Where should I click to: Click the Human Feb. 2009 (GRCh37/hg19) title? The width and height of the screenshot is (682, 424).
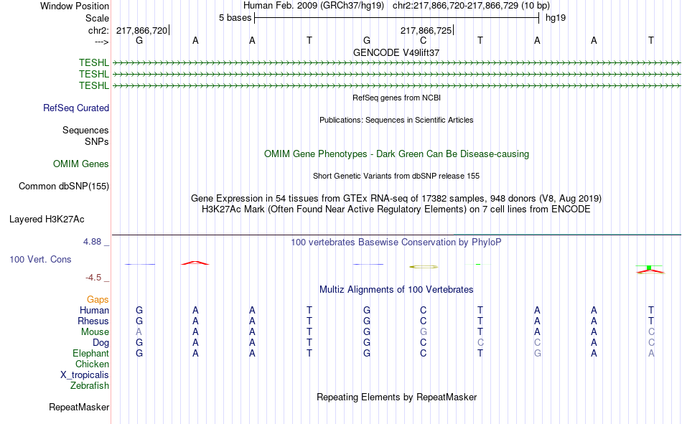pos(314,6)
